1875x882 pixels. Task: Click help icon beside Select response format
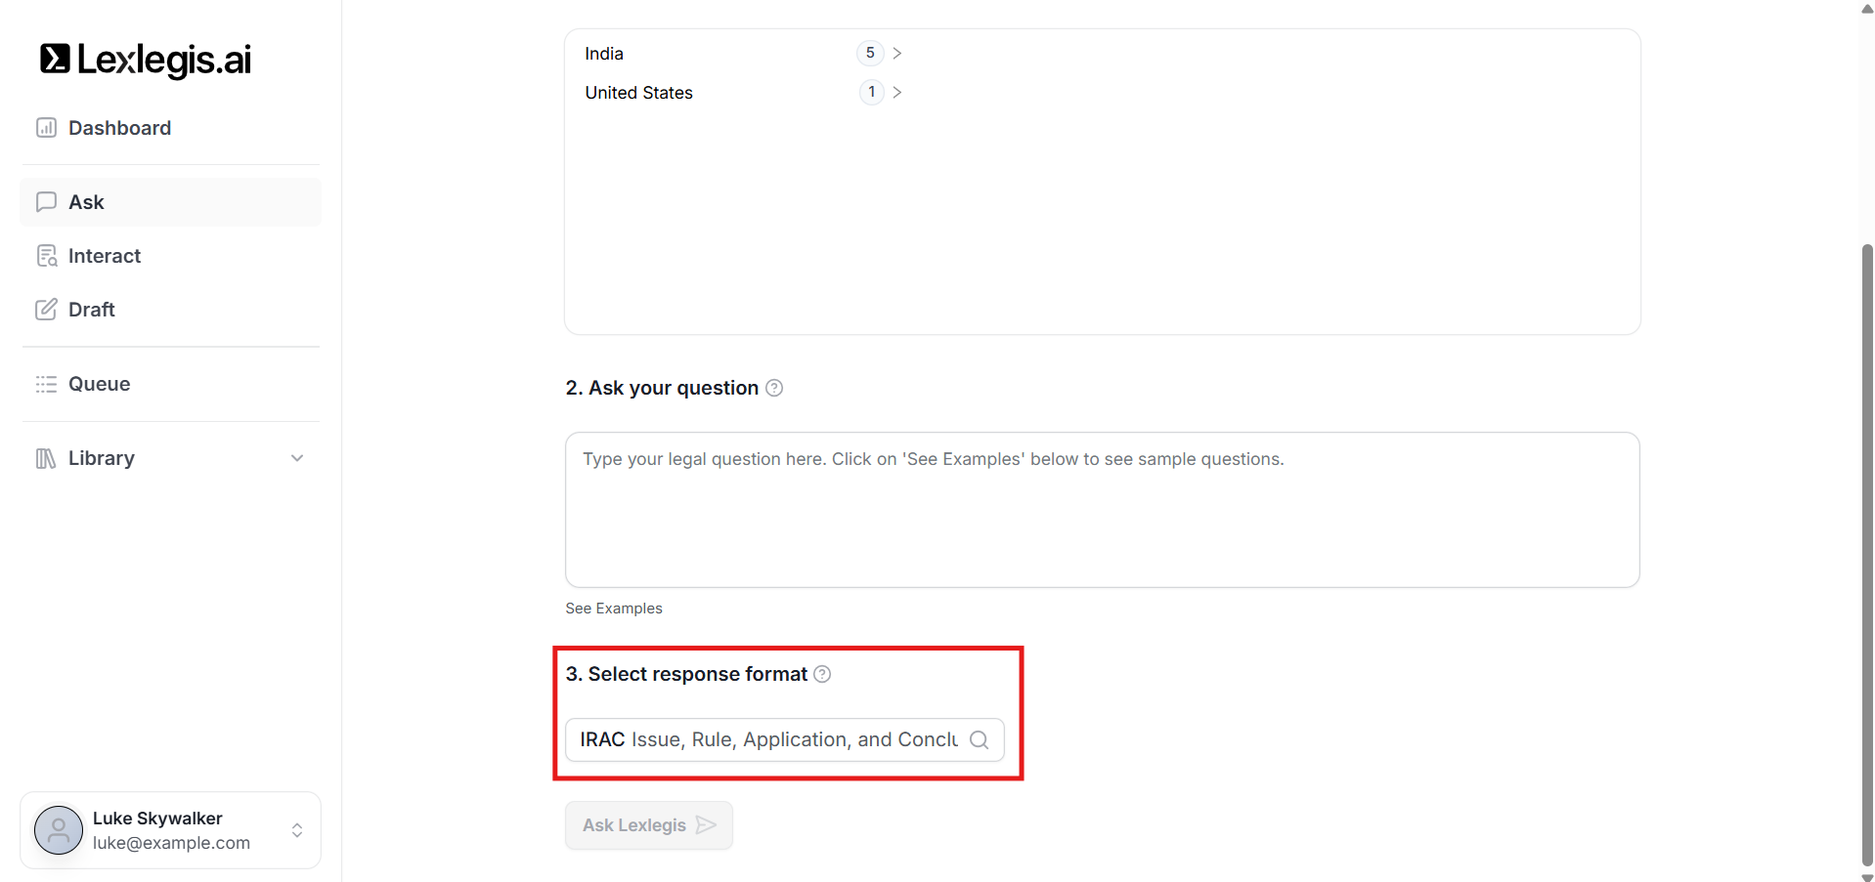click(823, 674)
